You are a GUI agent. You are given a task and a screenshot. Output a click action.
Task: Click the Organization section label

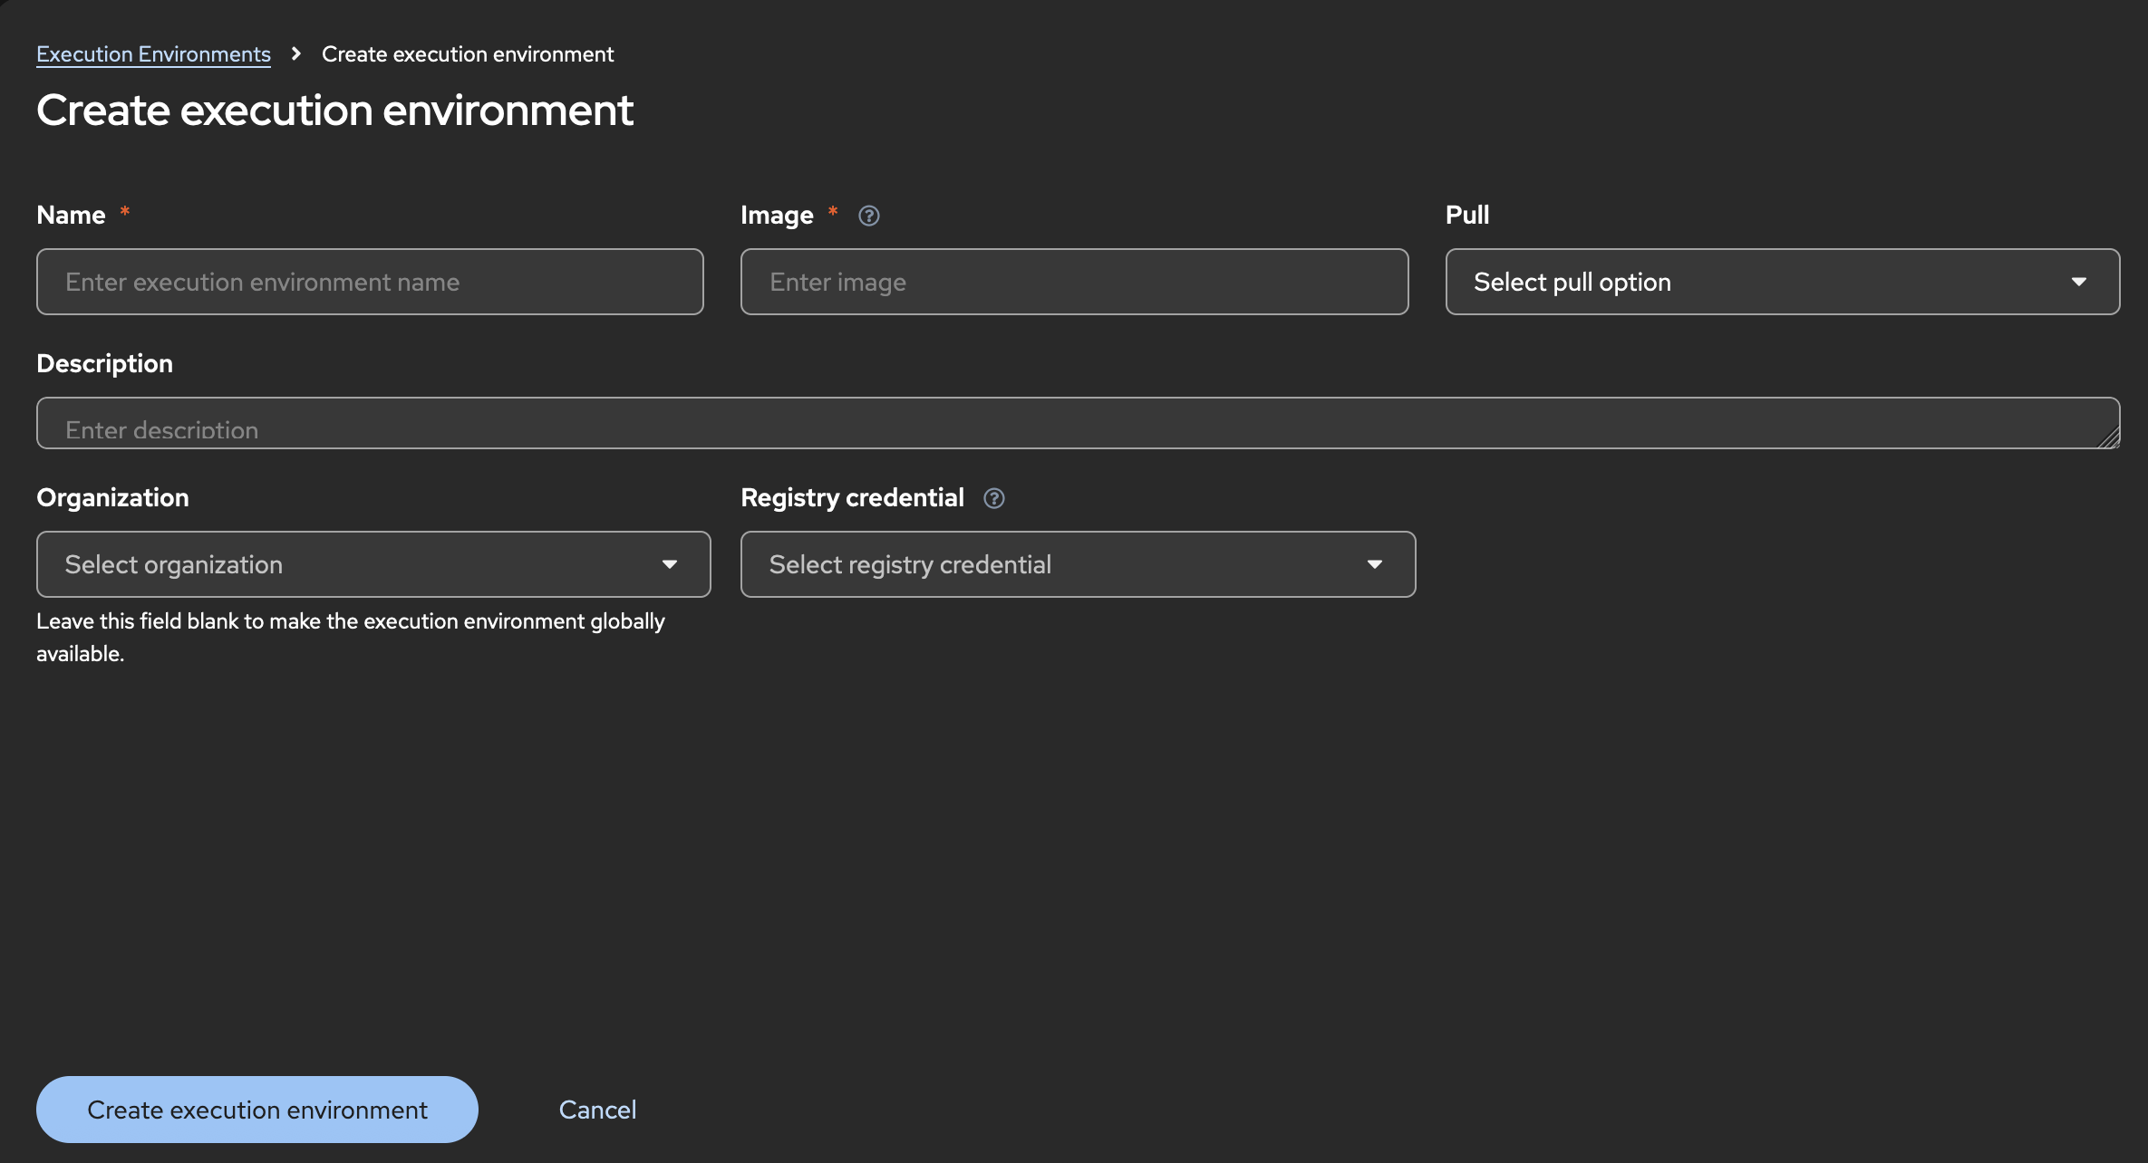point(111,497)
